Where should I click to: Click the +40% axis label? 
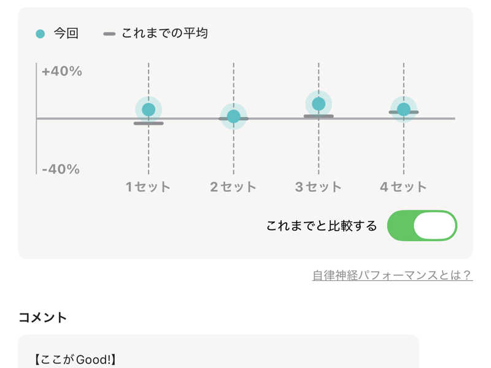click(x=61, y=71)
